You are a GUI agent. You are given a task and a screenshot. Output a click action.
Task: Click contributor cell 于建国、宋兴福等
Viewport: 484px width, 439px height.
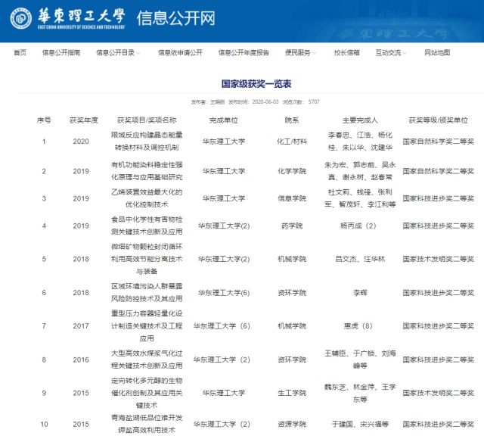pyautogui.click(x=360, y=424)
